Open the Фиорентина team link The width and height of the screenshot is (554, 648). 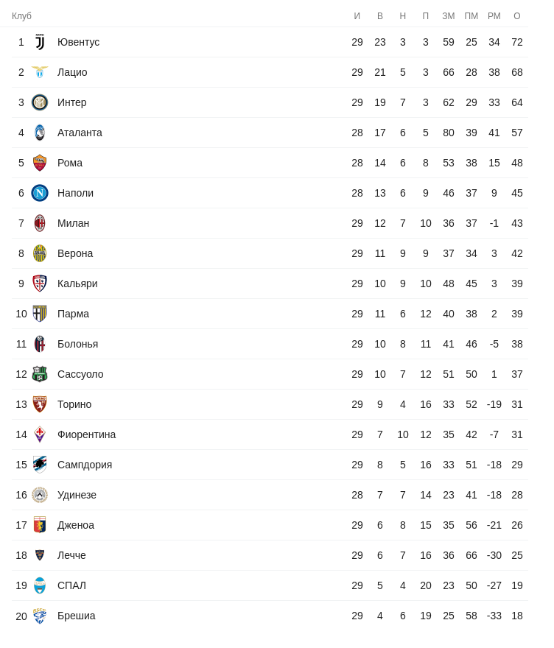click(x=86, y=434)
